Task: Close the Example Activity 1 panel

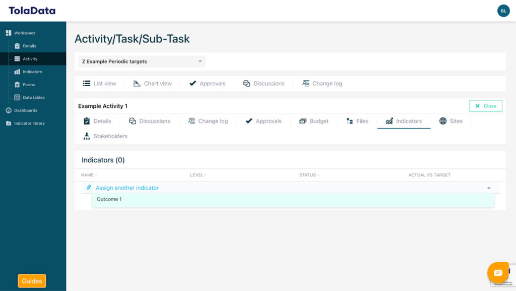Action: click(485, 106)
